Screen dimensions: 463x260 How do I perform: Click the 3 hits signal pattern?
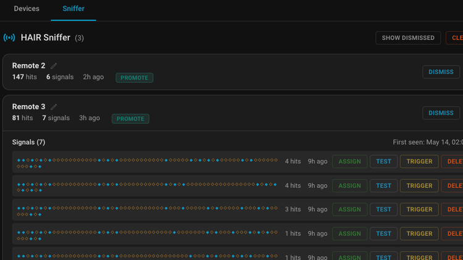click(x=148, y=211)
